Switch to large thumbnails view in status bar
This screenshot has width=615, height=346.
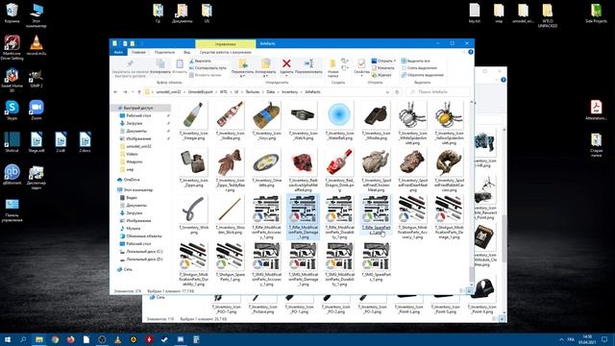pyautogui.click(x=470, y=291)
